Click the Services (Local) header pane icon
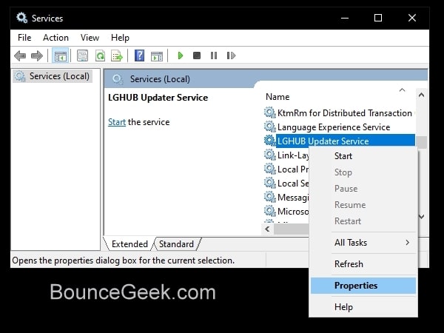This screenshot has width=444, height=333. point(118,79)
